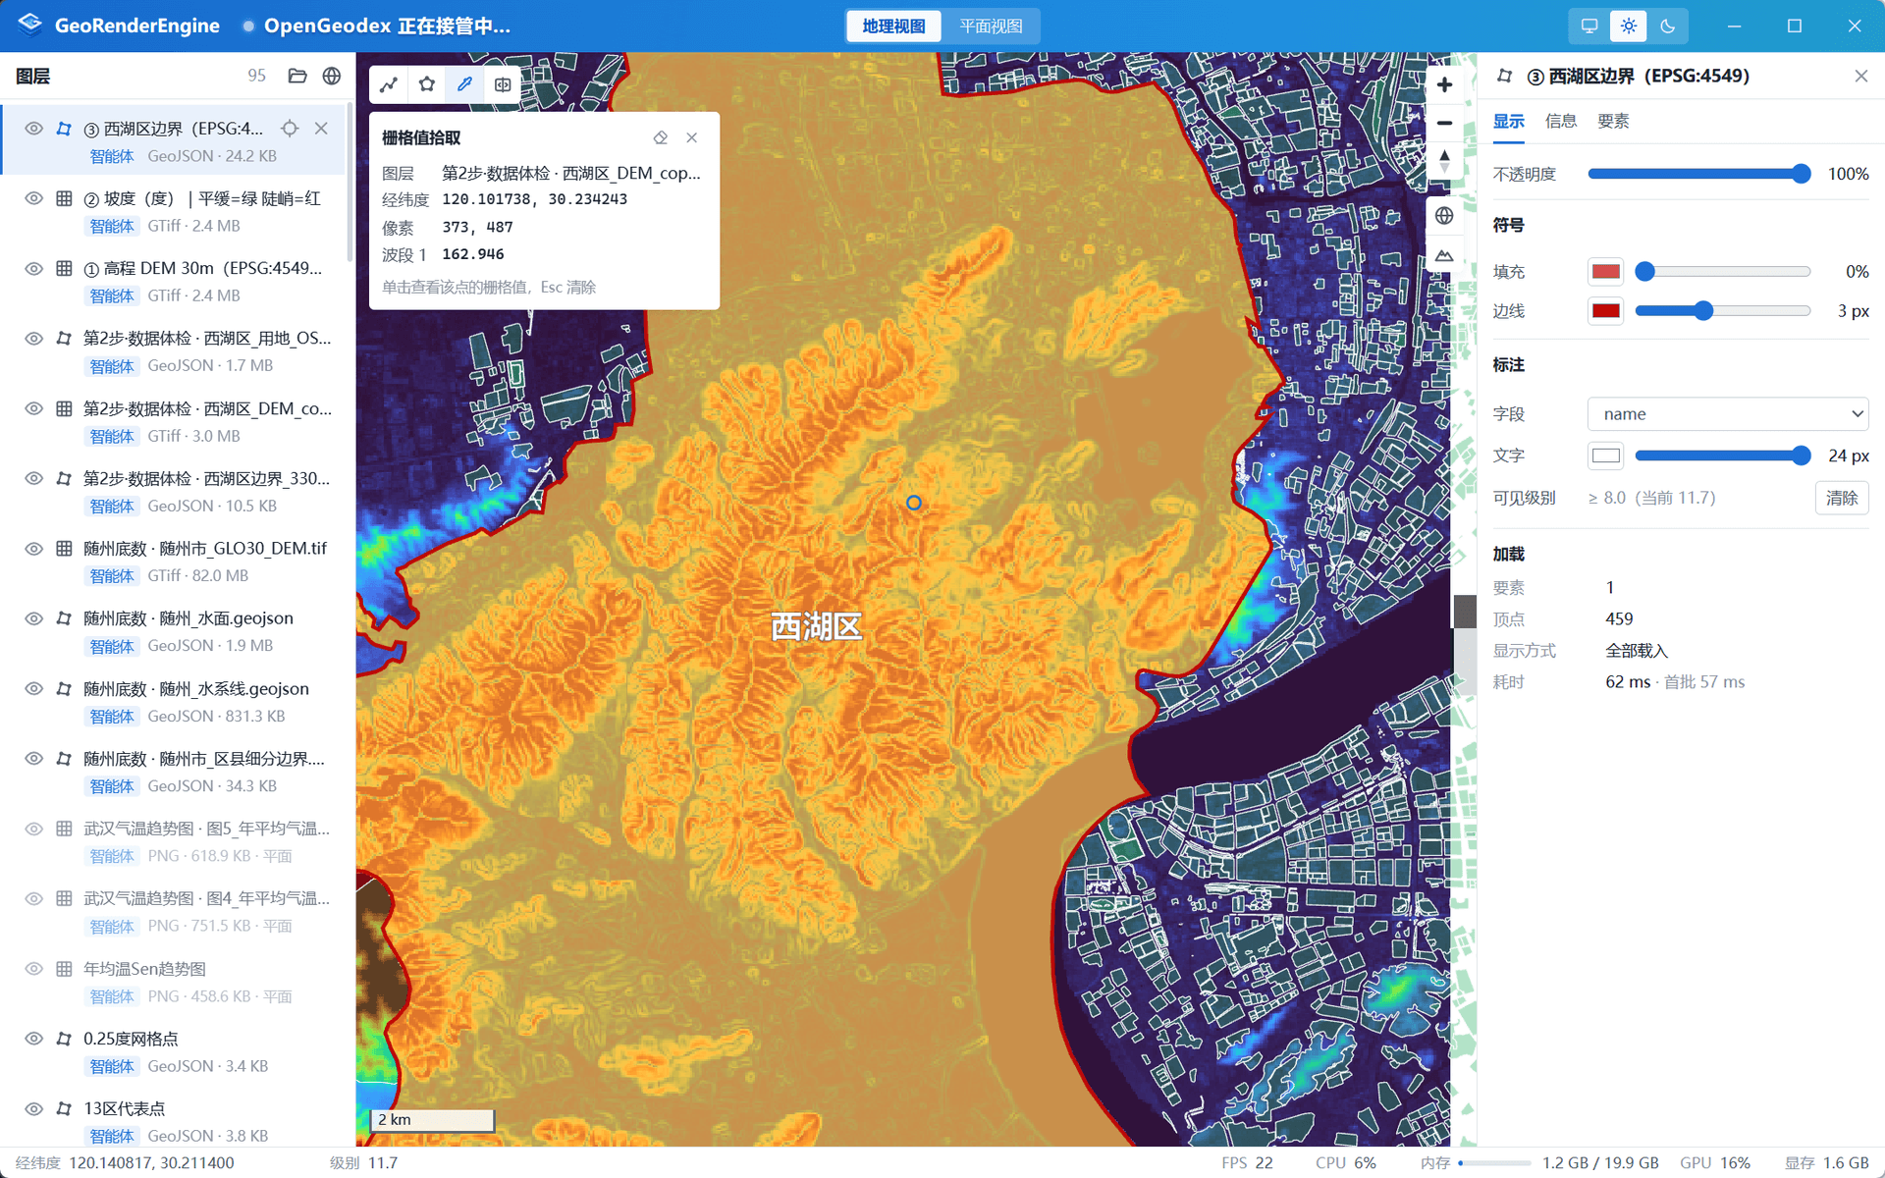Show the 年均温Sen趋势图 layer
This screenshot has height=1178, width=1885.
coord(34,969)
